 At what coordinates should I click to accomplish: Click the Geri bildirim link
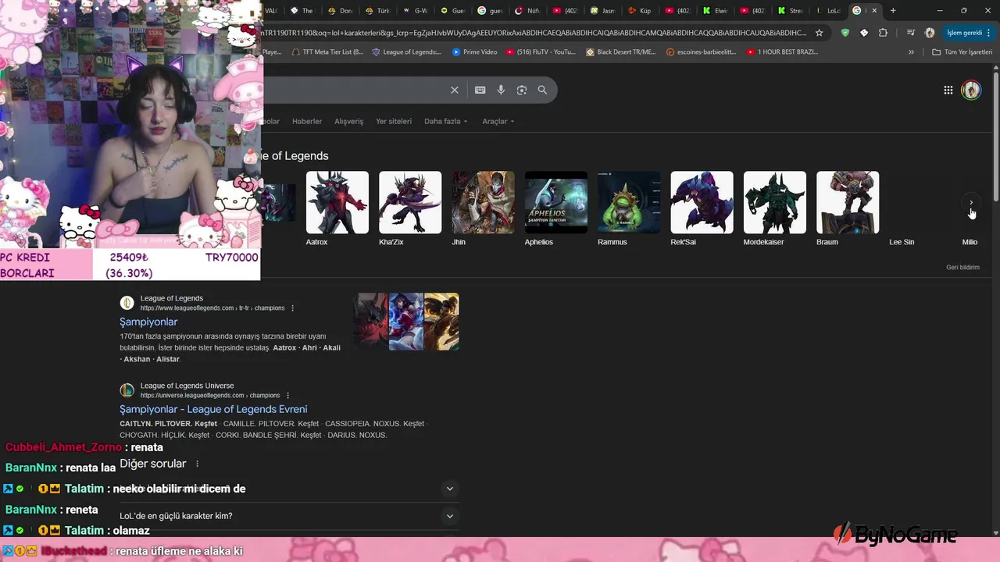click(x=962, y=267)
